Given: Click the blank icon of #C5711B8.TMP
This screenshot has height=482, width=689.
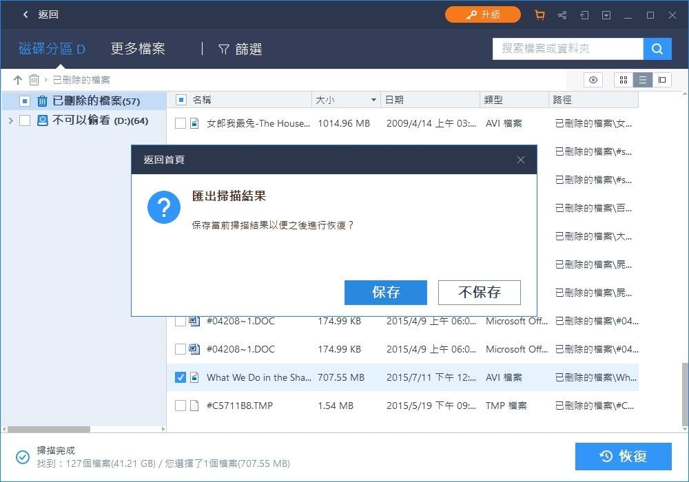Looking at the screenshot, I should 194,406.
